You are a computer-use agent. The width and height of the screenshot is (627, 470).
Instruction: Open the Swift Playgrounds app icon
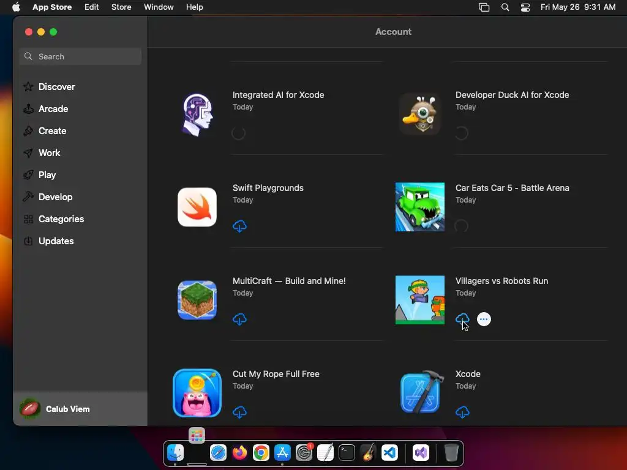point(197,207)
